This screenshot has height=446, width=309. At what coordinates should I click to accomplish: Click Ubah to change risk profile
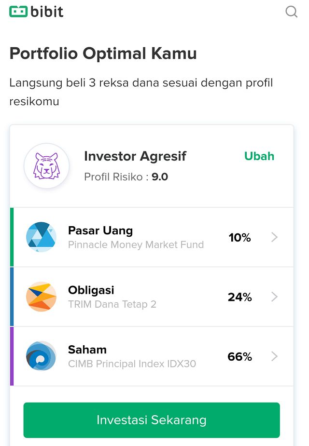[x=259, y=156]
